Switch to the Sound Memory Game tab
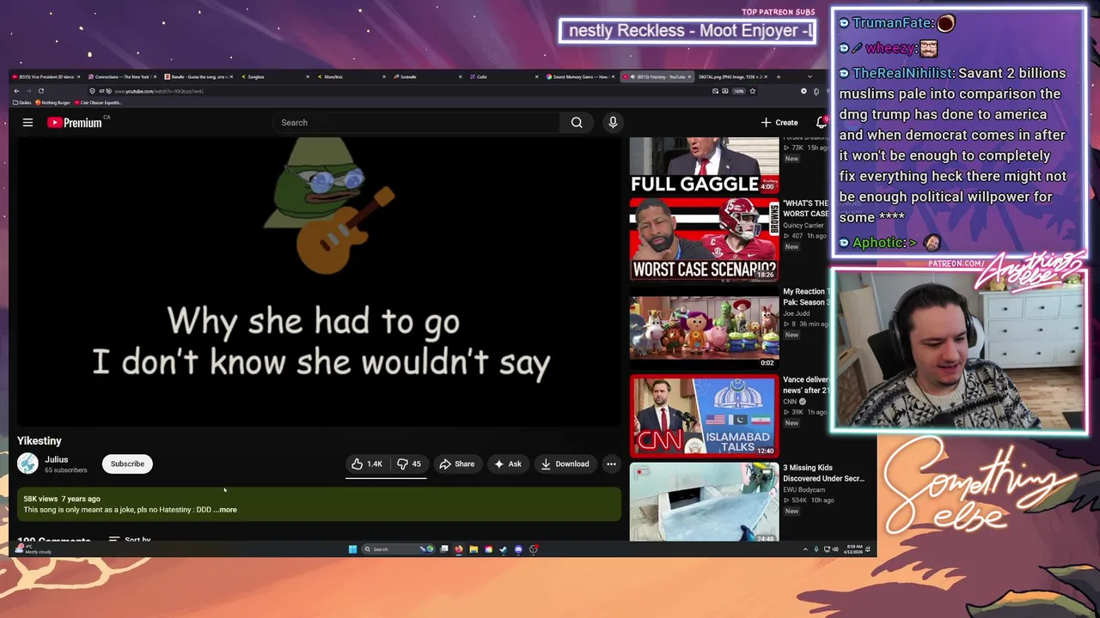 click(x=579, y=76)
